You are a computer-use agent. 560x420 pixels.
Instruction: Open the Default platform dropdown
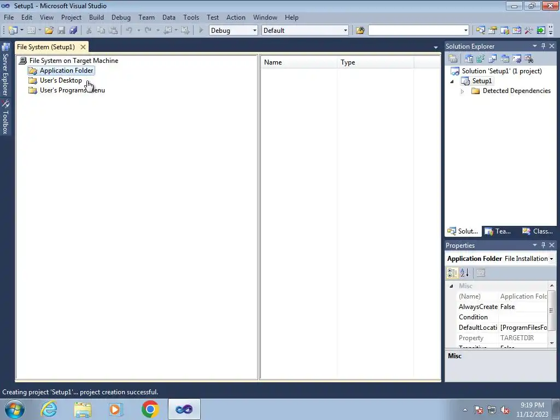pos(346,31)
